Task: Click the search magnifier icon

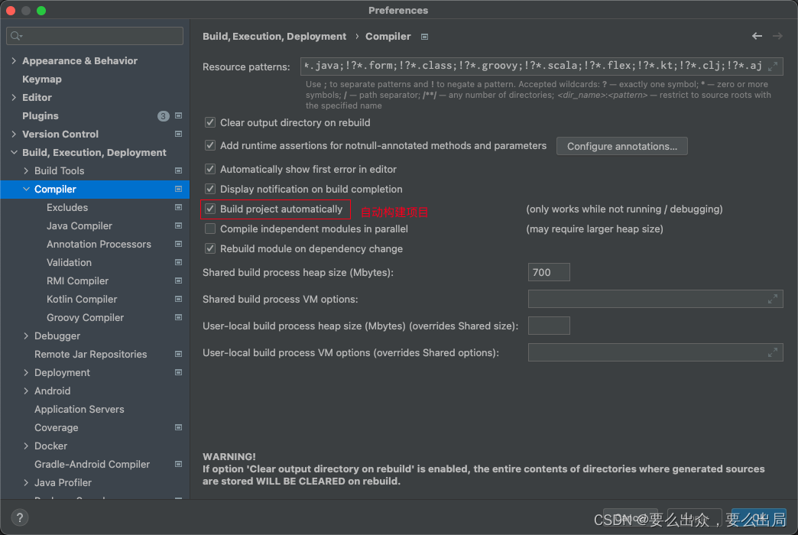Action: pyautogui.click(x=16, y=36)
